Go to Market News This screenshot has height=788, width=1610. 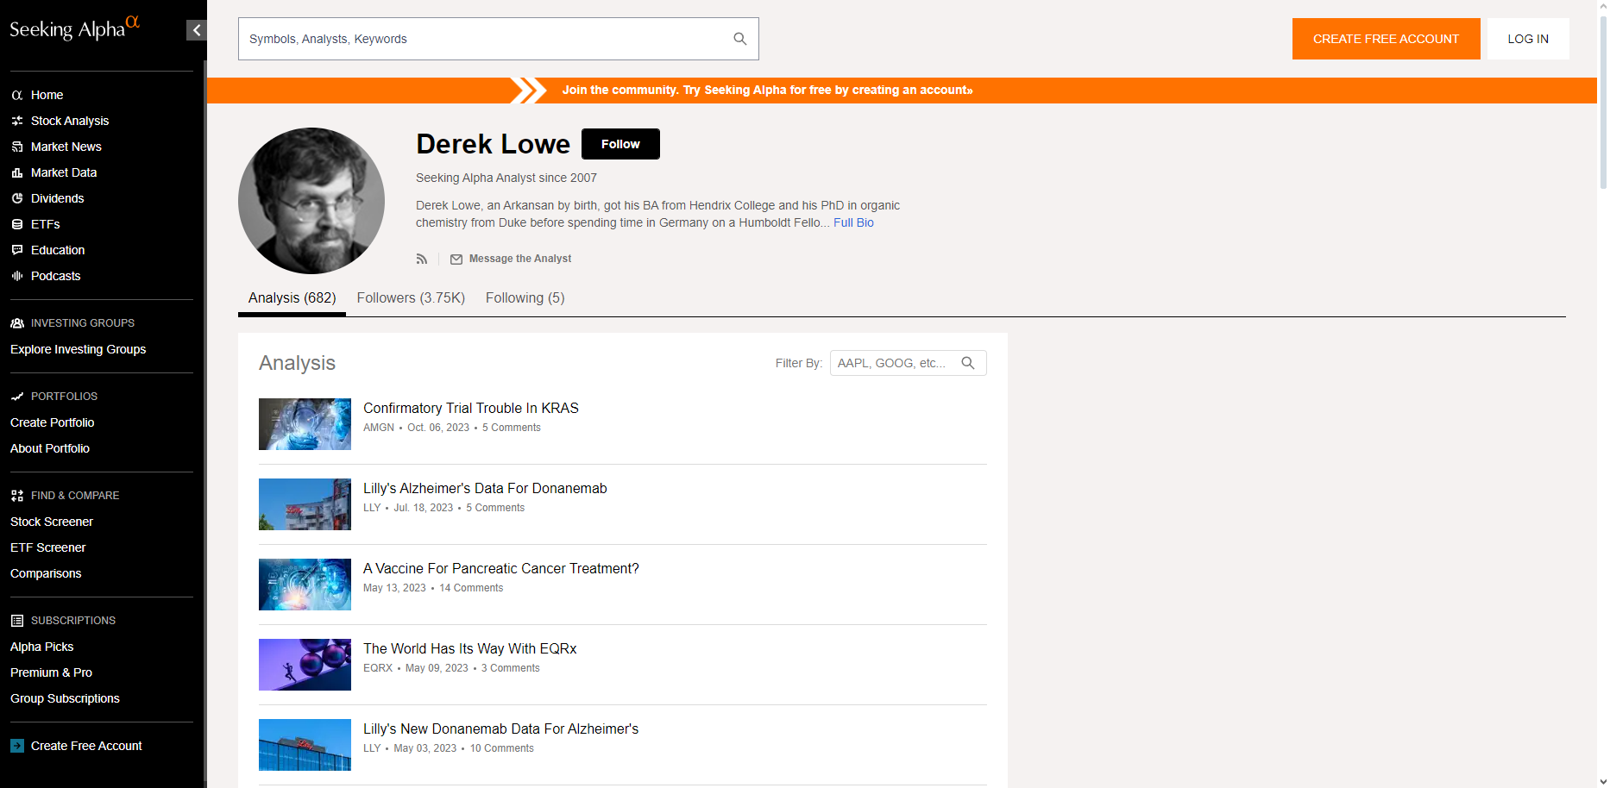(66, 147)
